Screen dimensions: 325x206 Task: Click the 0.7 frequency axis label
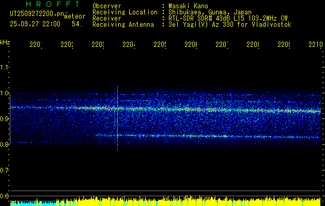4,170
